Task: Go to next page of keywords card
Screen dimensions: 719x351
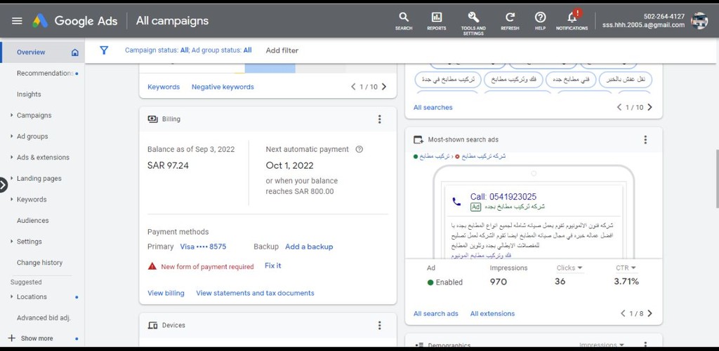Action: pos(384,86)
